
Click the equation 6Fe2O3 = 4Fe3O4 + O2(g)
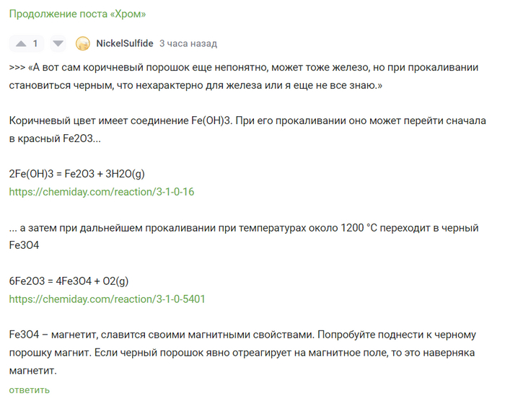tap(69, 281)
